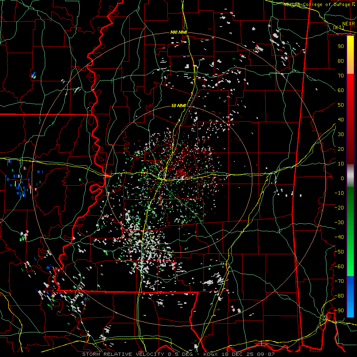The image size is (357, 357).
Task: Pick the gray zero-velocity segment of color bar
Action: [x=350, y=175]
